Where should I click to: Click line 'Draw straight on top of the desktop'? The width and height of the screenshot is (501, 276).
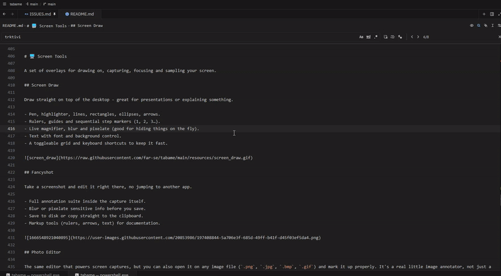click(x=128, y=100)
